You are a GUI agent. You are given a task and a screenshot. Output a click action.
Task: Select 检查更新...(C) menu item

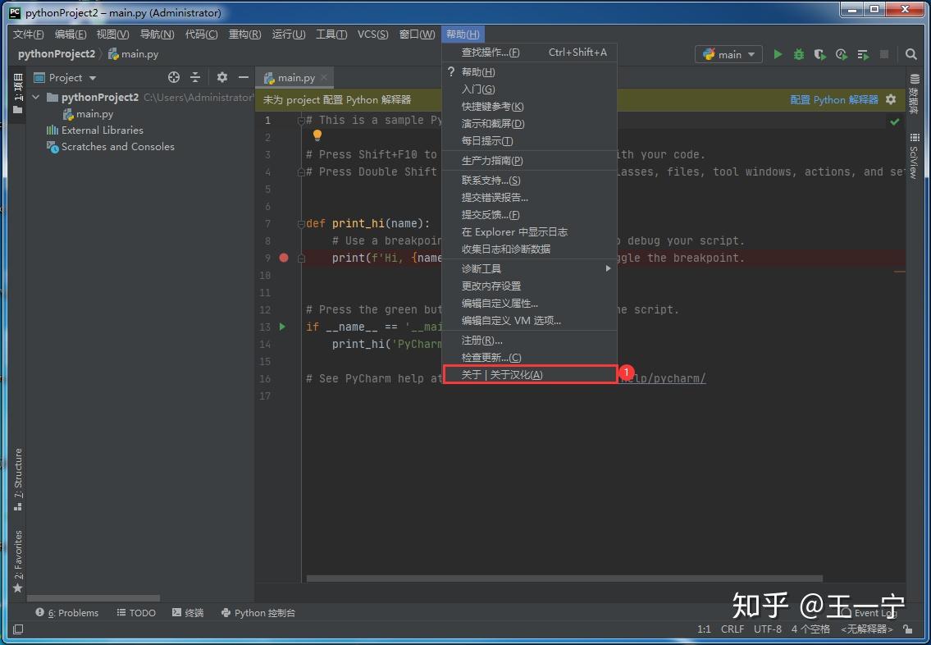(x=530, y=358)
